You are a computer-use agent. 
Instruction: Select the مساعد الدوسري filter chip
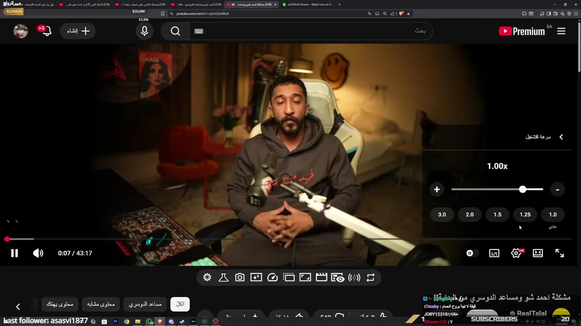click(145, 304)
